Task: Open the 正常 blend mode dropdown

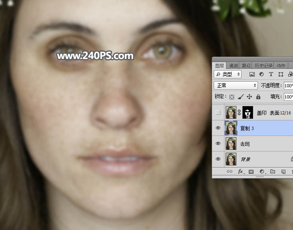Action: (236, 85)
